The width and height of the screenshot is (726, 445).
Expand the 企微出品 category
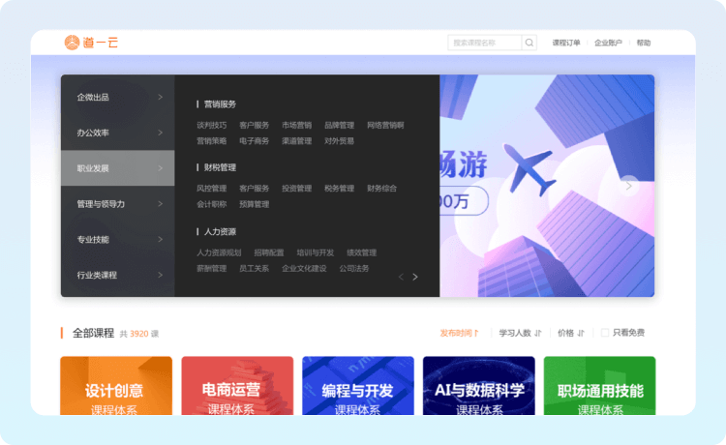click(117, 97)
